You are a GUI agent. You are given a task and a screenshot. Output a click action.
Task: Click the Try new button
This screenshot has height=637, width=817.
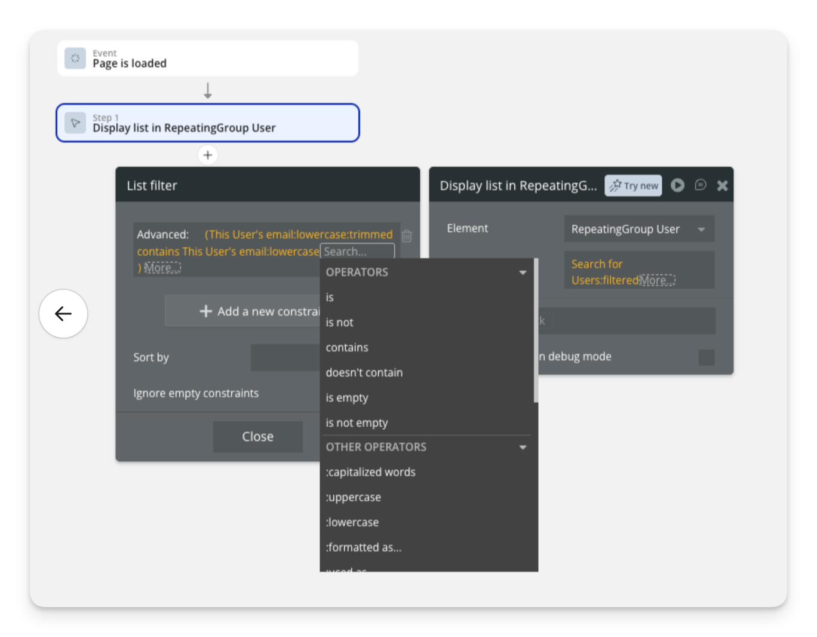[x=633, y=186]
